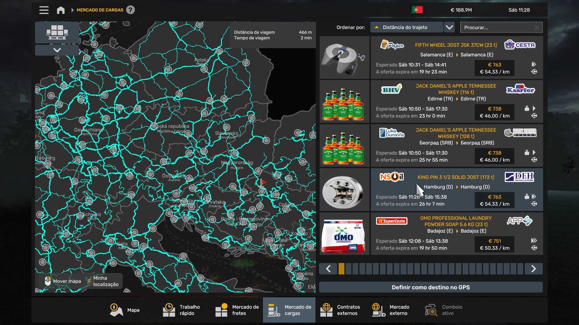Screen dimensions: 579x325
Task: Click the red flag marker on map
Action: [263, 182]
